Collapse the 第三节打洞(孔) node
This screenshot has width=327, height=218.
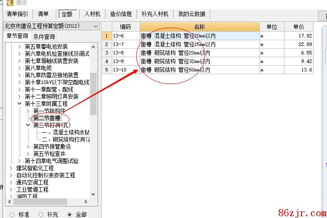(x=28, y=125)
